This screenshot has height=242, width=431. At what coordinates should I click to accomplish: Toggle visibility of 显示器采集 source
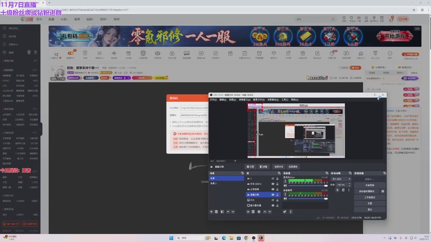273,205
